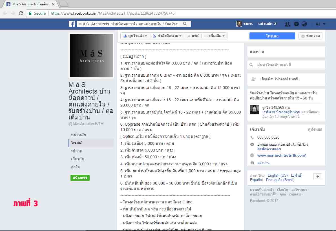Click the Facebook logo icon

(72, 24)
